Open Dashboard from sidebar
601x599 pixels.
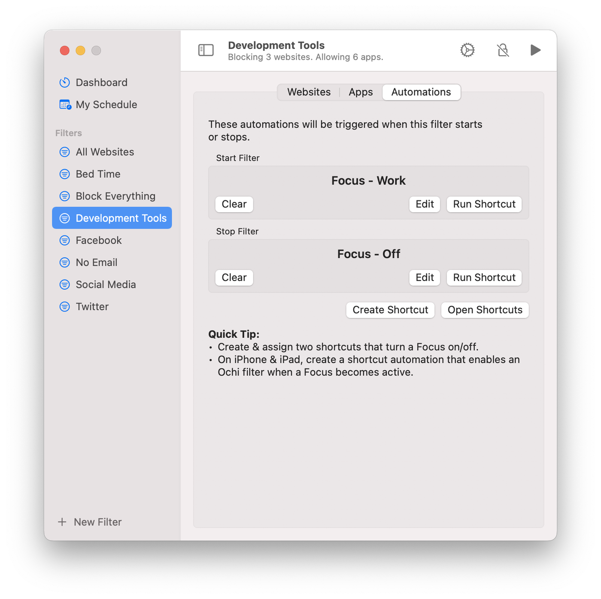point(101,83)
